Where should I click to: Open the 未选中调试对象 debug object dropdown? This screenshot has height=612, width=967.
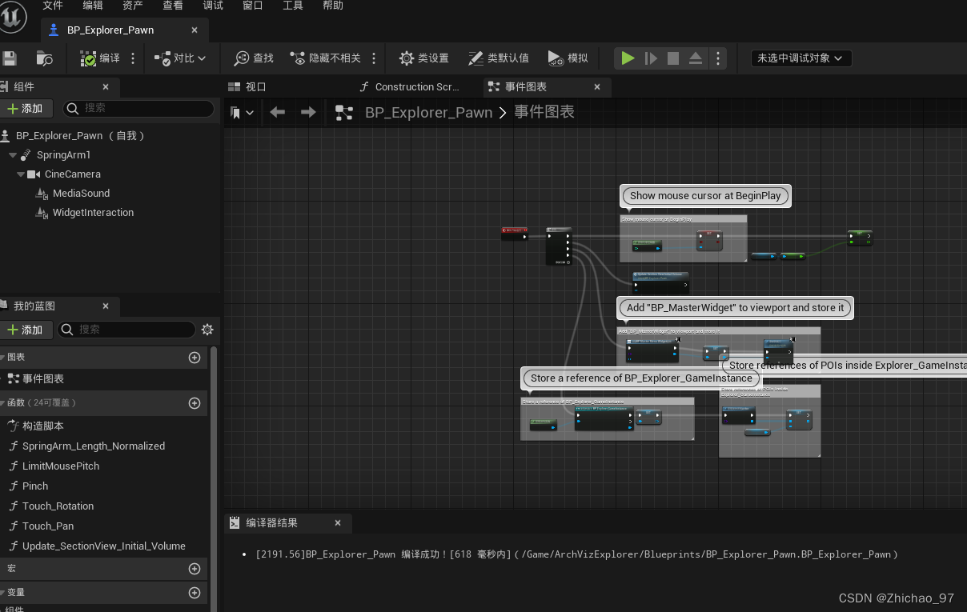(x=800, y=58)
